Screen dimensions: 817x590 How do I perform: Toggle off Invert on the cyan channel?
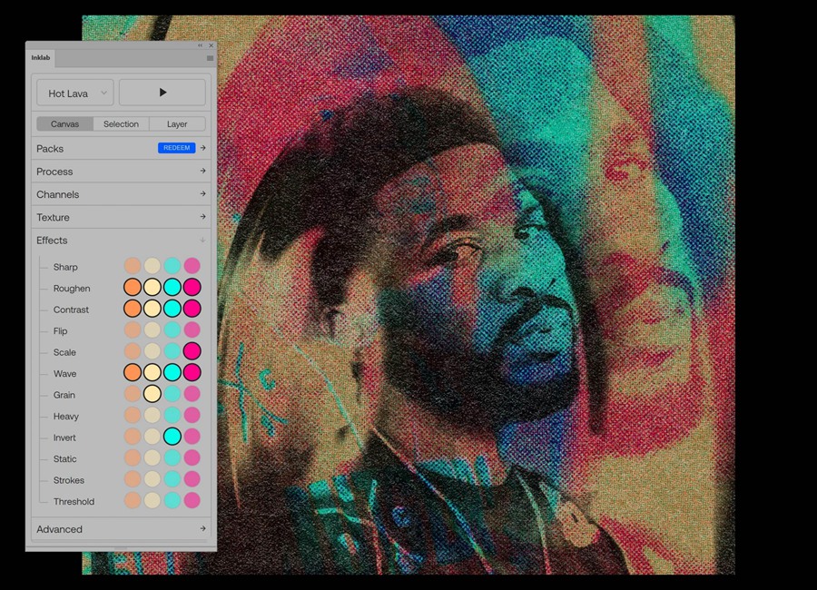[172, 437]
